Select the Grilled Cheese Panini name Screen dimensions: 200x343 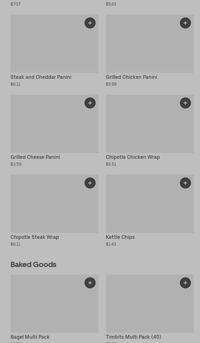35,157
